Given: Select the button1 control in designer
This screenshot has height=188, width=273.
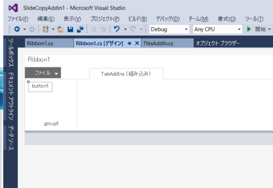Looking at the screenshot, I should (40, 87).
